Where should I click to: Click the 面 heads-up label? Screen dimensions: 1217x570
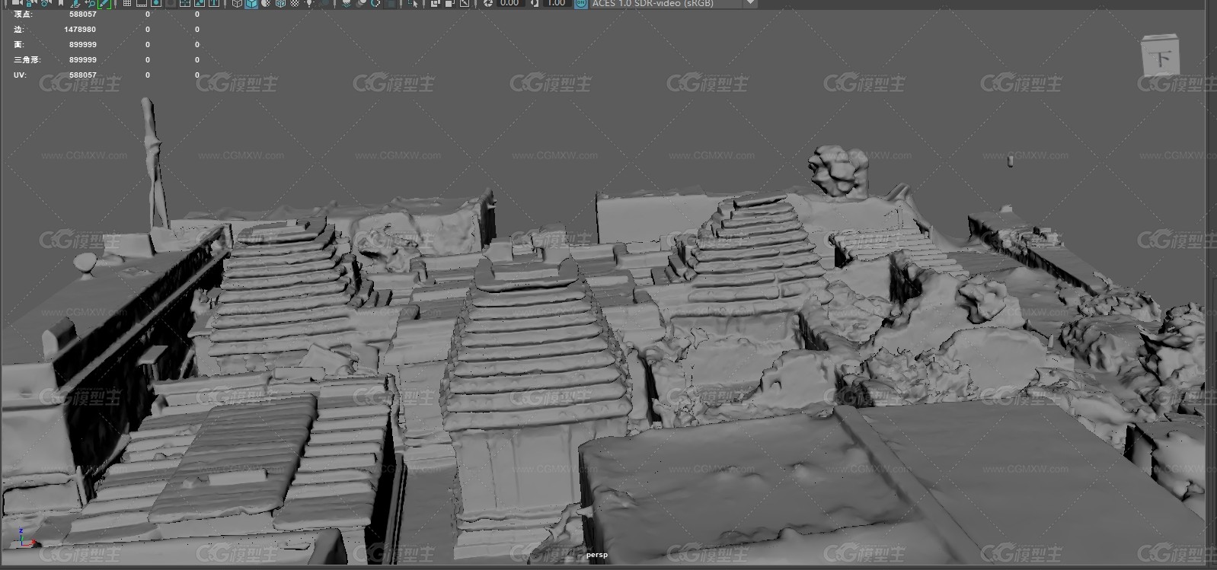(x=18, y=44)
